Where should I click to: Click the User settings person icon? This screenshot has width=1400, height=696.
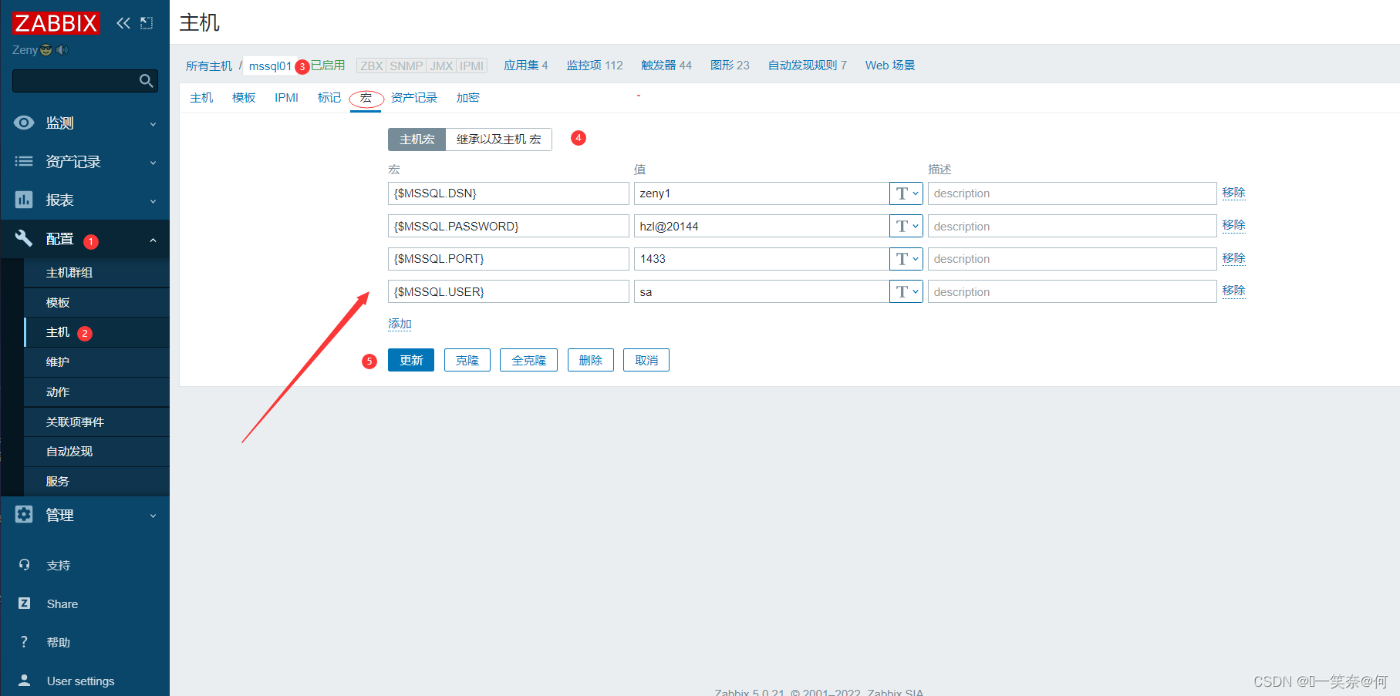(24, 681)
